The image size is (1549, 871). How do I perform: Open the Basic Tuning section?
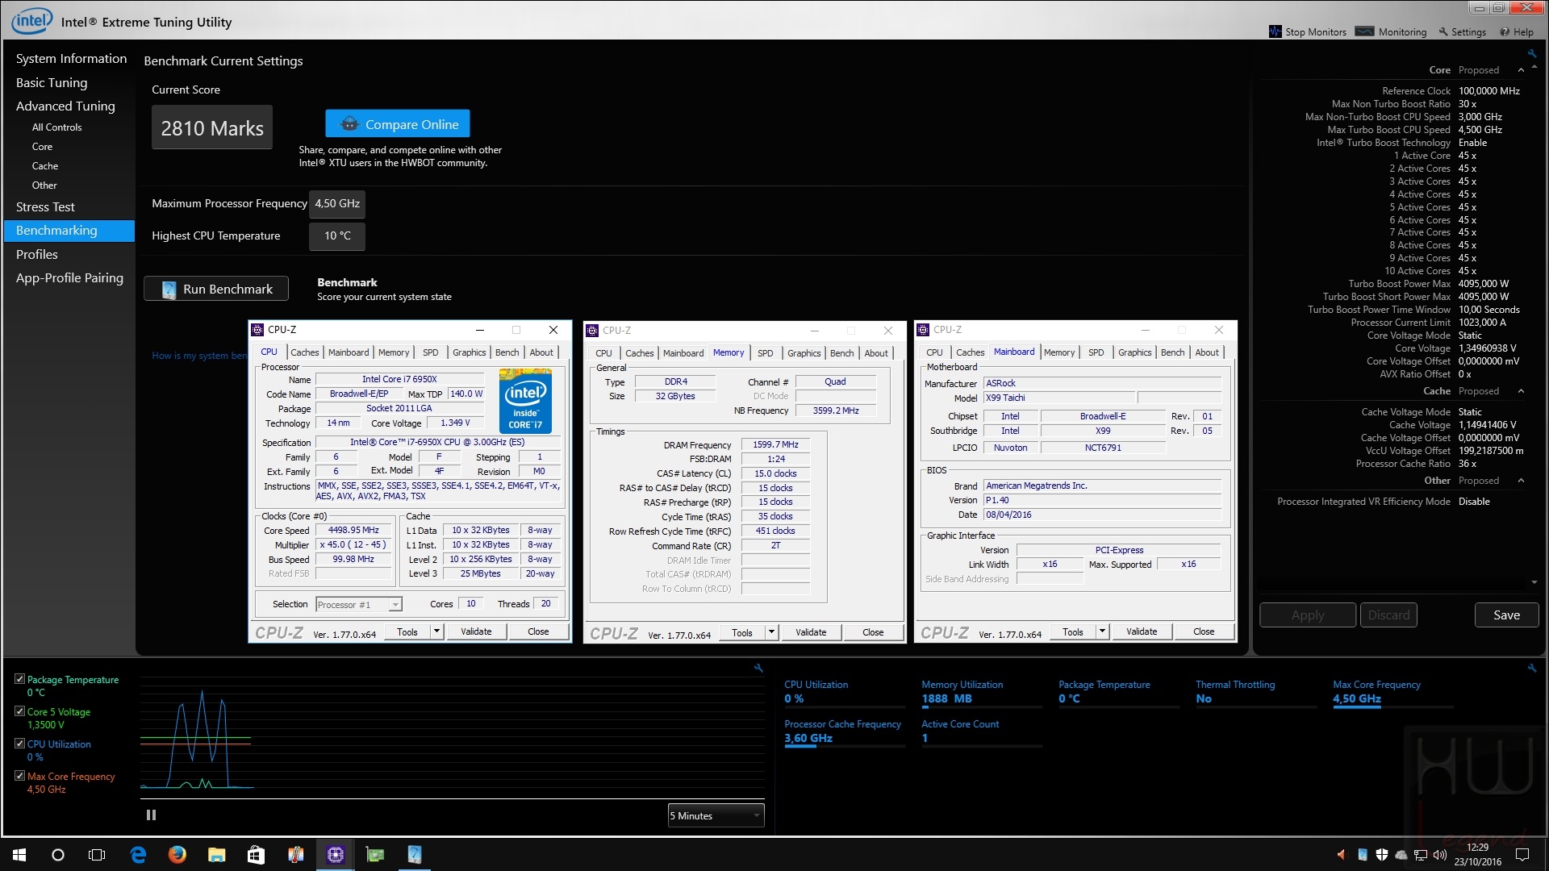click(52, 82)
